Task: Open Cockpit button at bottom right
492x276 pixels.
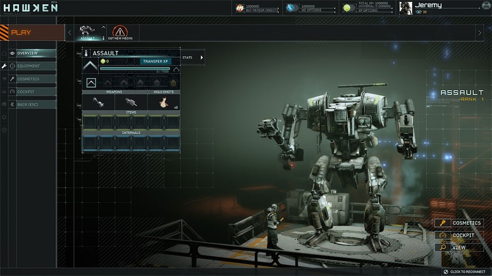Action: pyautogui.click(x=459, y=235)
